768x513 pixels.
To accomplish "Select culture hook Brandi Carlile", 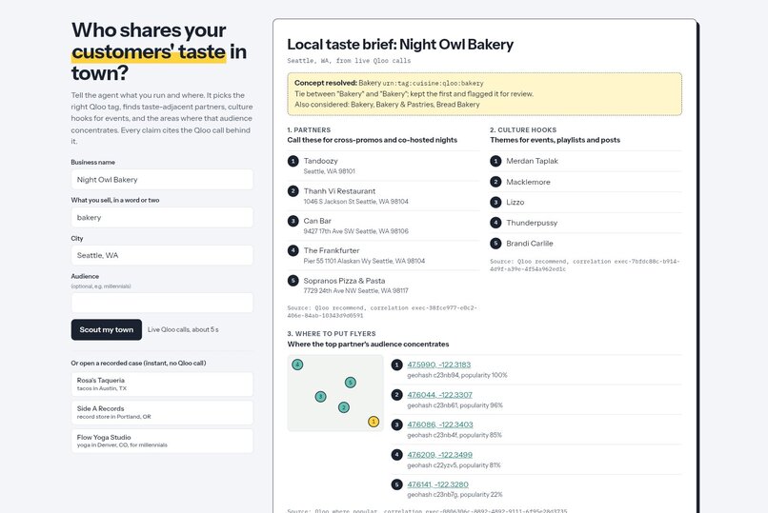I will tap(530, 243).
